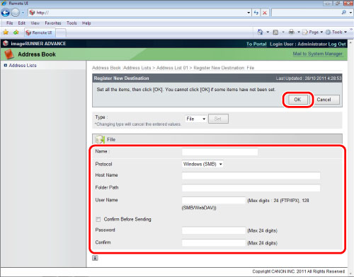Select the Remote UI browser tab
354x277 pixels.
40,33
